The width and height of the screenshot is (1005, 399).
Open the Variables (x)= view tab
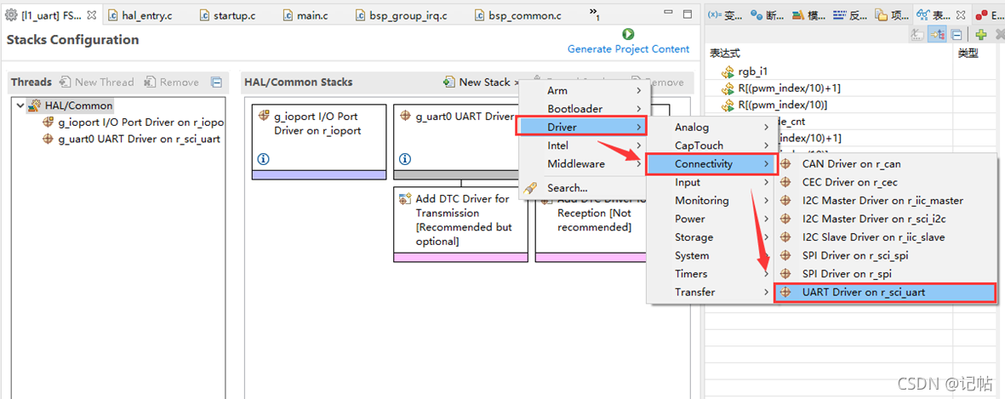pos(726,14)
